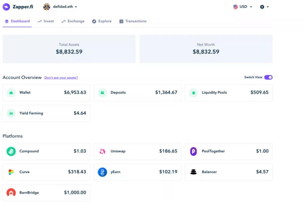Click the Curve rainbow icon
This screenshot has height=202, width=303.
pyautogui.click(x=11, y=172)
